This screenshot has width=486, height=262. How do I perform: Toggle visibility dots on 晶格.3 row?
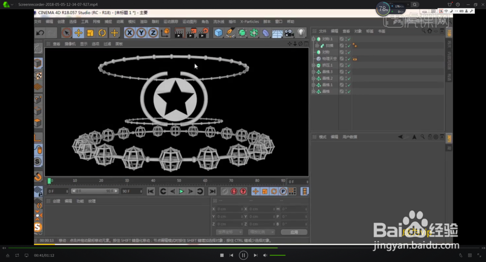click(346, 72)
